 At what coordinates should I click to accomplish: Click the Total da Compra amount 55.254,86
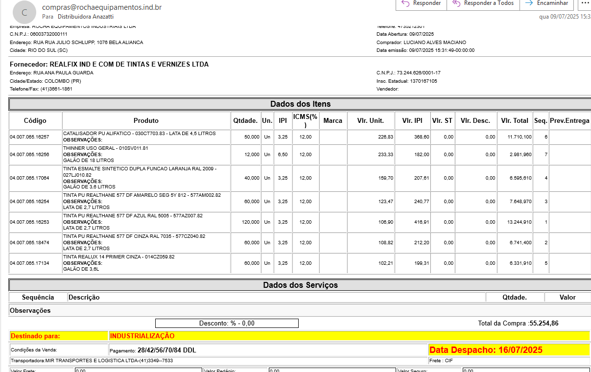pyautogui.click(x=544, y=324)
